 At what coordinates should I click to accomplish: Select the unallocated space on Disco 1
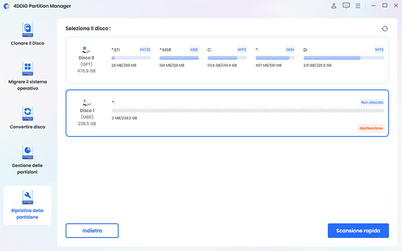(247, 110)
